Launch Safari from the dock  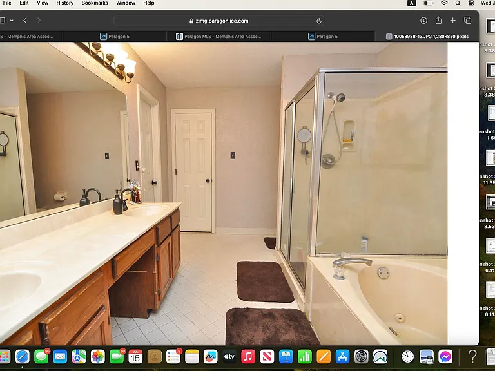click(23, 357)
